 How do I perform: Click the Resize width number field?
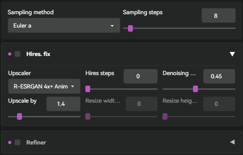tap(142, 104)
